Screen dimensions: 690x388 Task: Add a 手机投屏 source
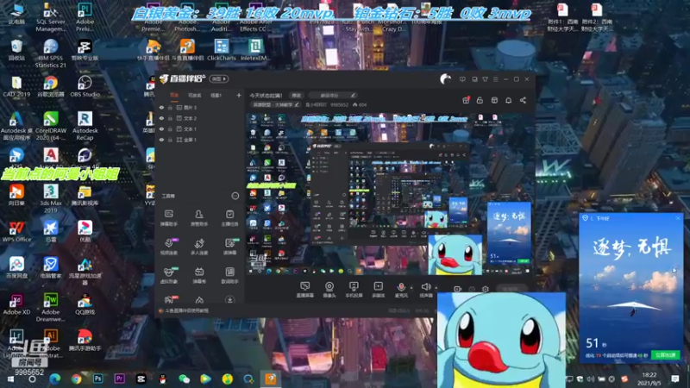354,290
